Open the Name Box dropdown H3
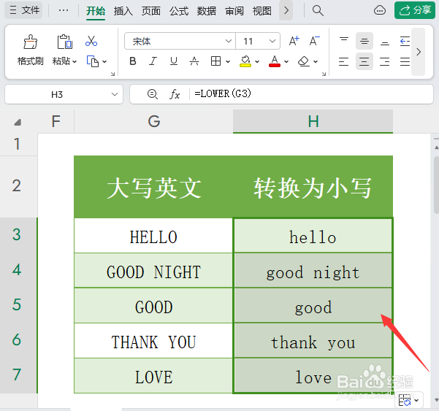Screen dimensions: 439x411 (115, 94)
